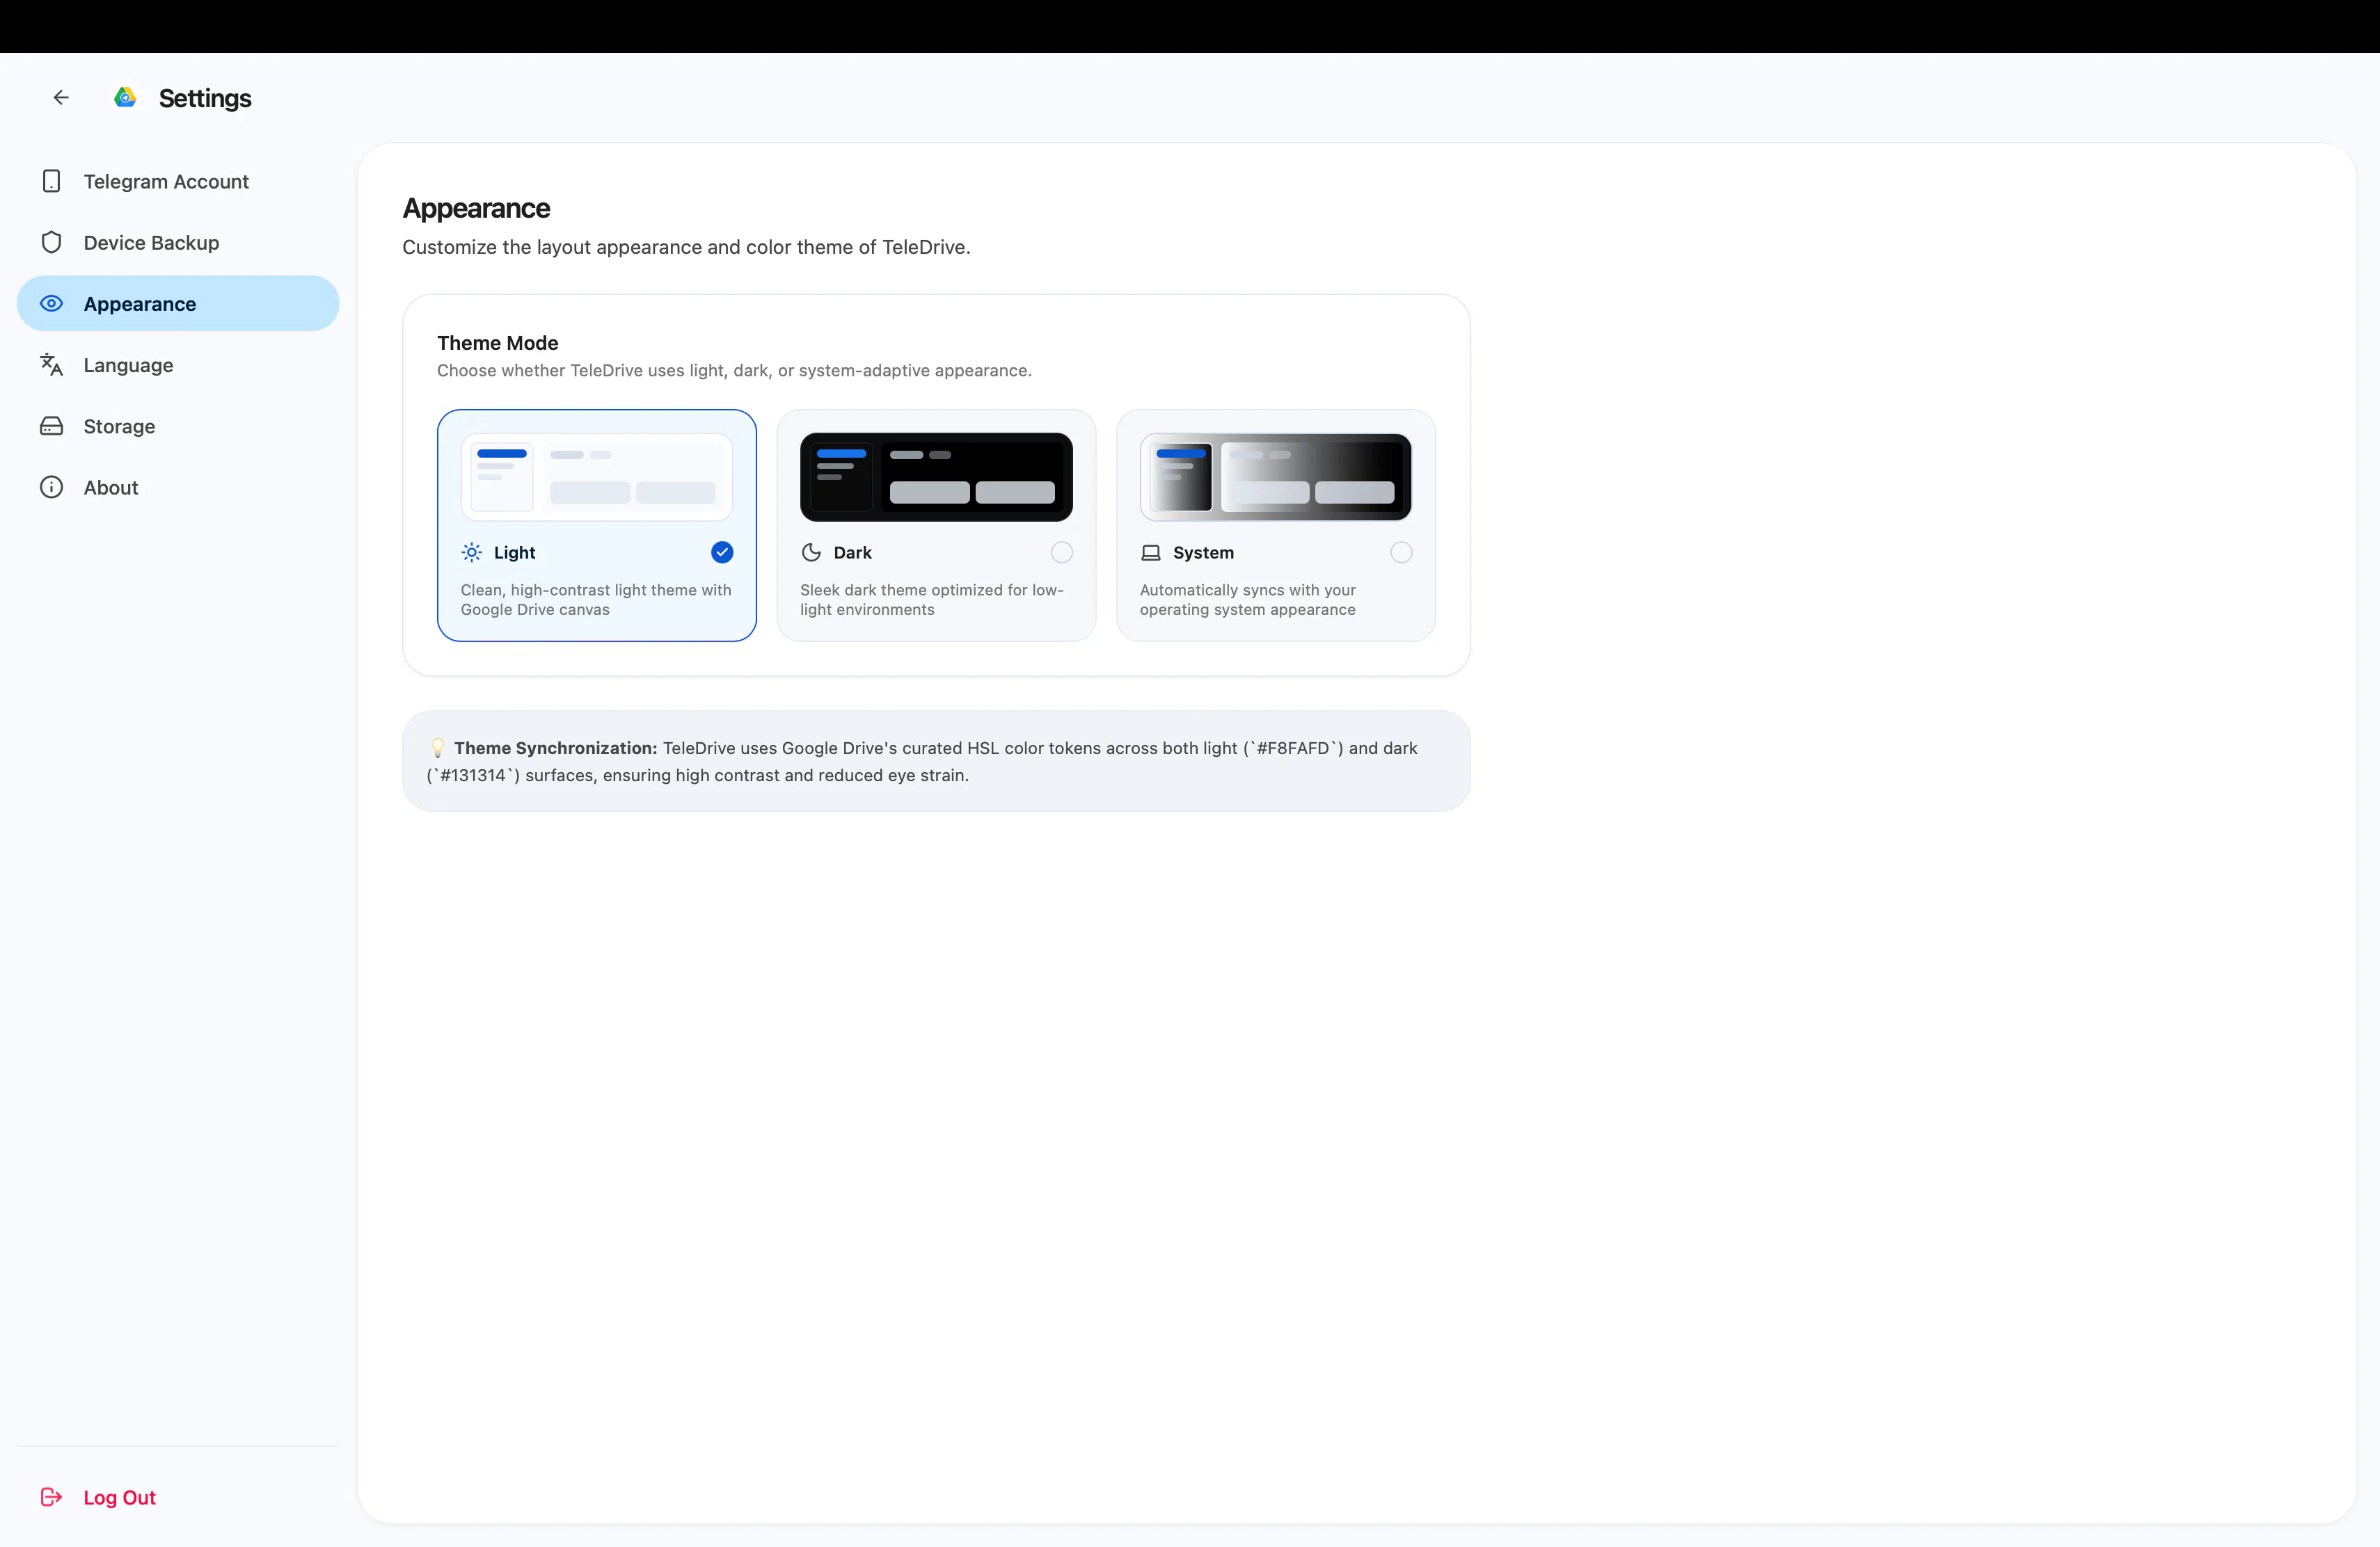Select the System theme radio button
2380x1547 pixels.
[1401, 552]
